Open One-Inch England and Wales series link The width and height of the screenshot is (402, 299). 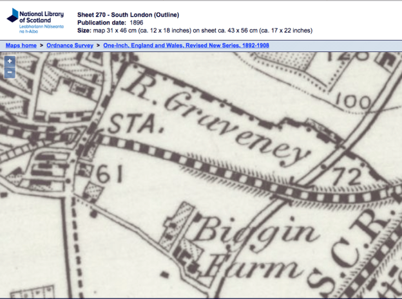(x=186, y=46)
